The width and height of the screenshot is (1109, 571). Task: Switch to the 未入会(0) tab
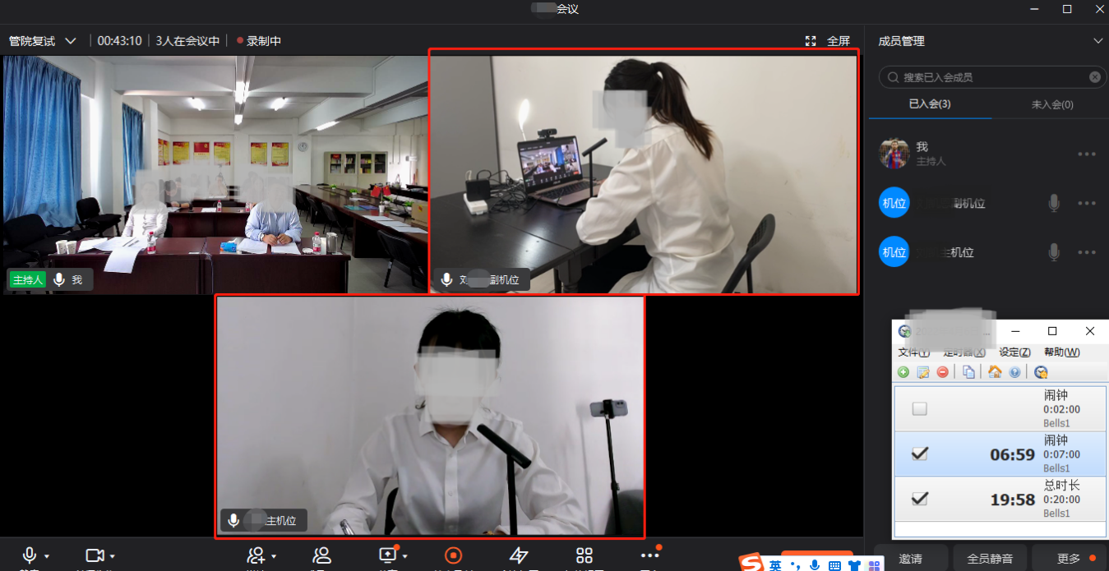click(1052, 104)
